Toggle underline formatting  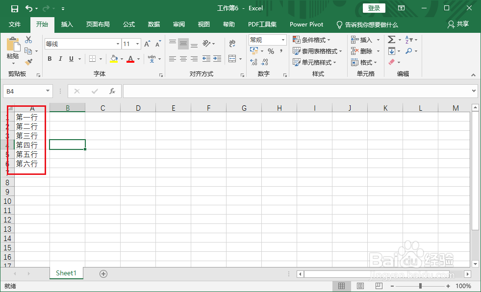coord(71,58)
